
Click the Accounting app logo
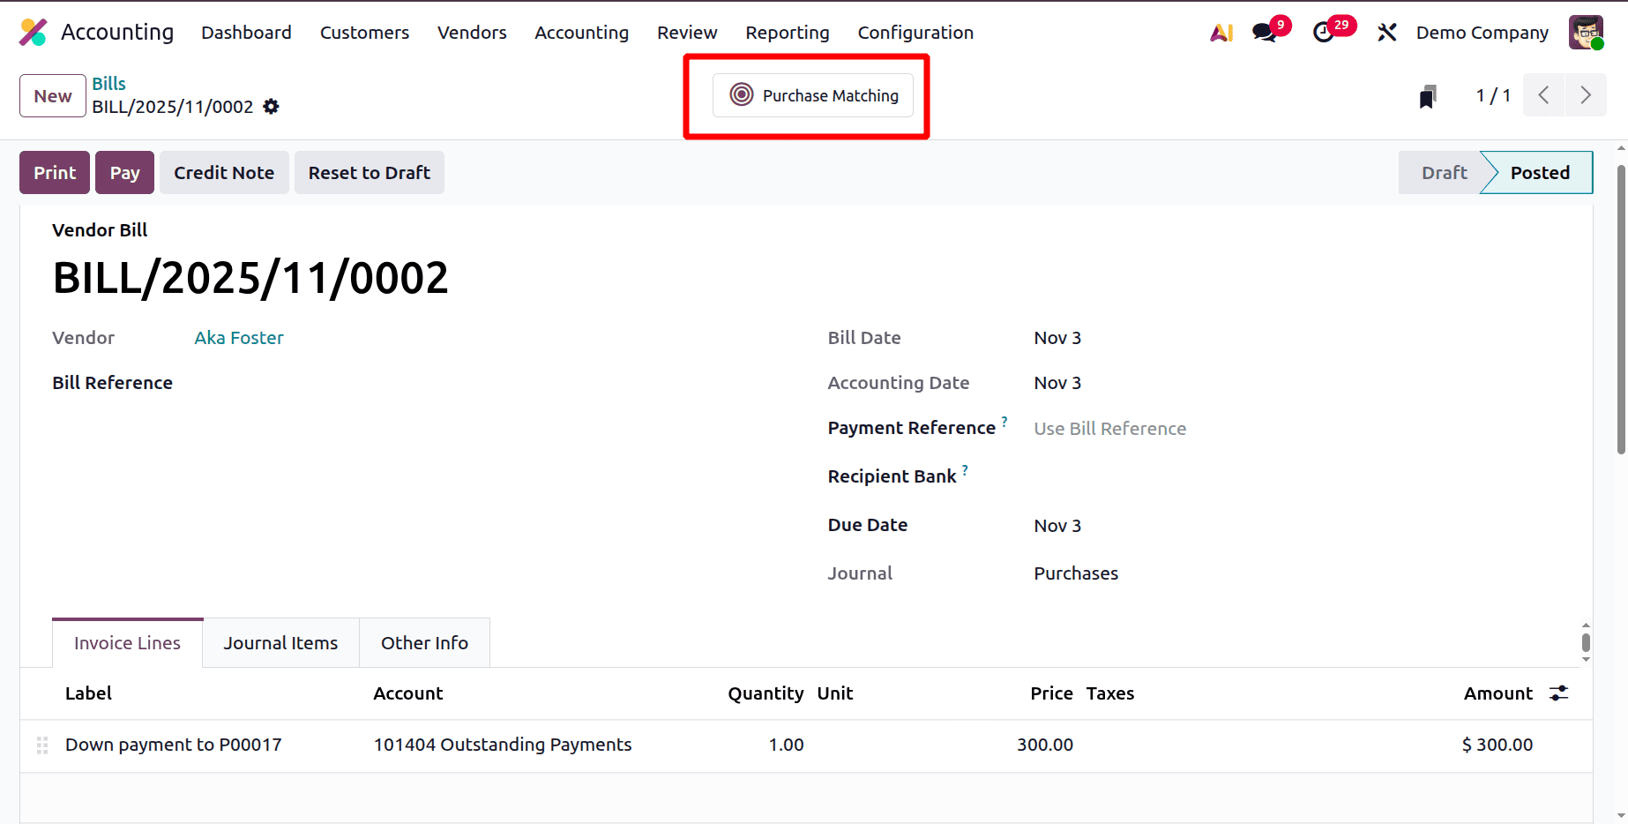[33, 32]
